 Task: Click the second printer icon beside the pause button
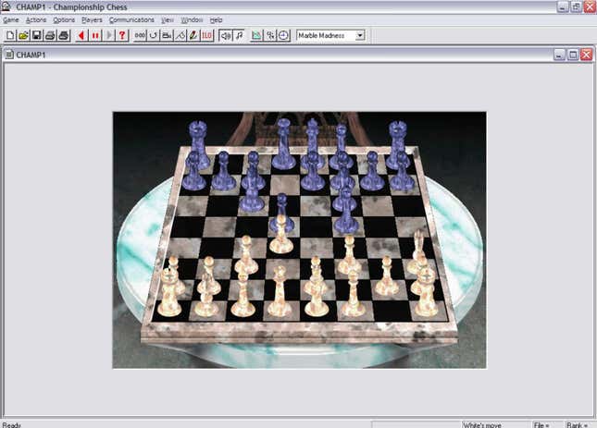[64, 36]
